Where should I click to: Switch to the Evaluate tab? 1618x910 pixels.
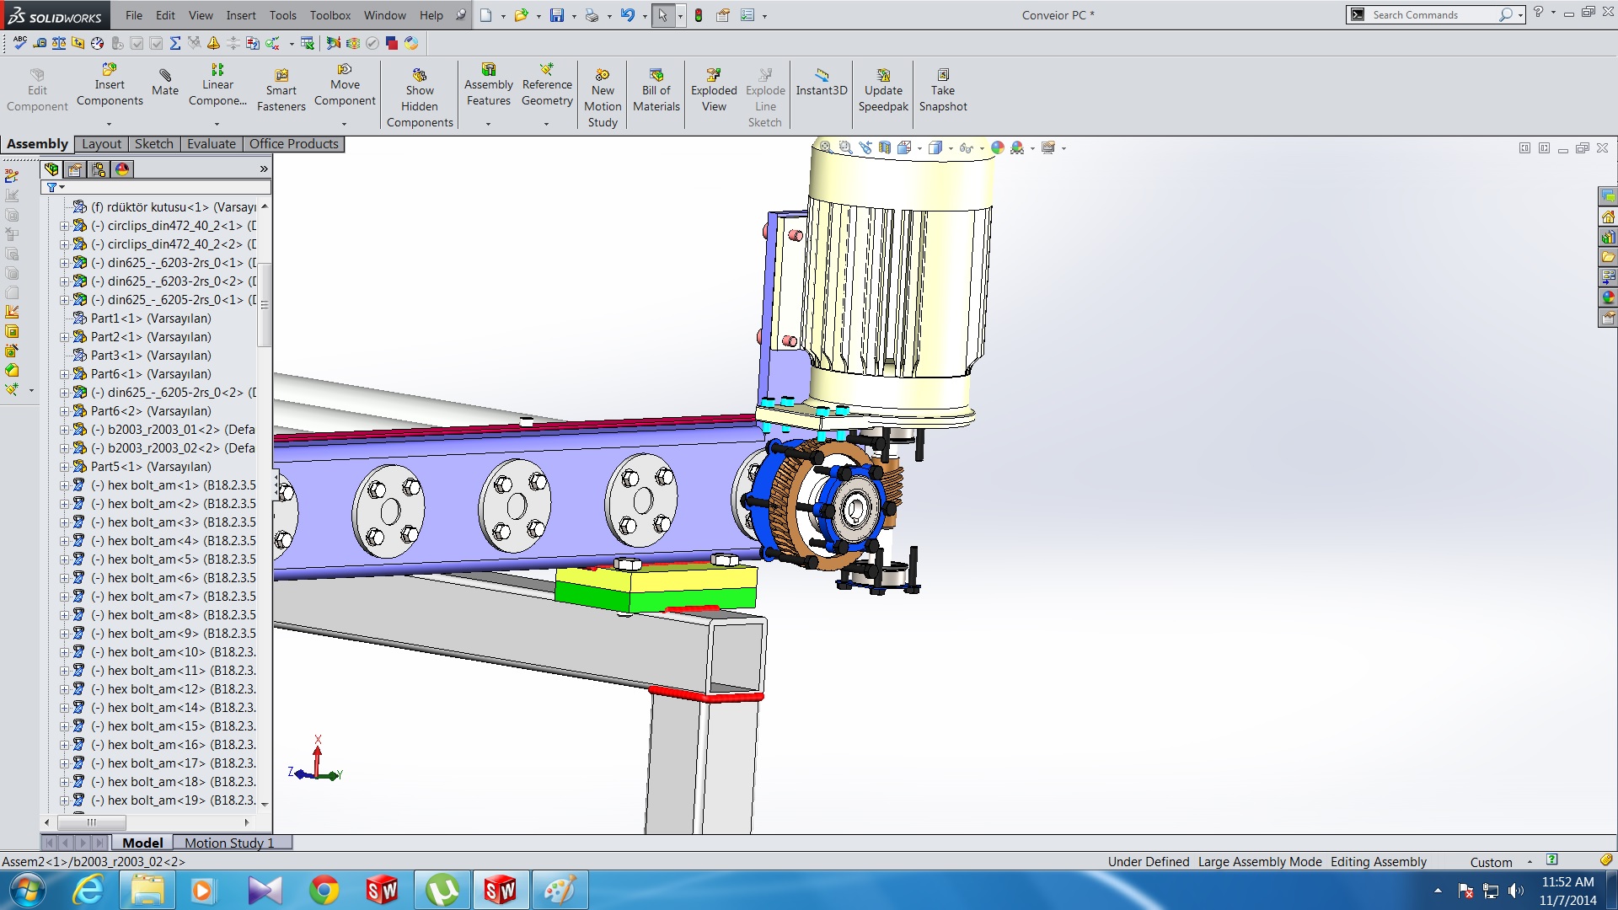pyautogui.click(x=211, y=144)
